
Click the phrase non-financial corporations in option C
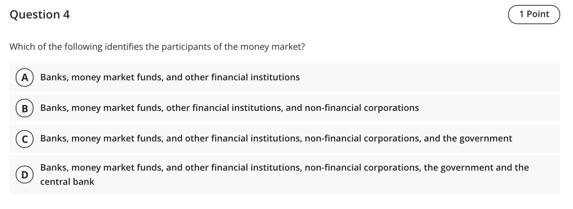362,139
